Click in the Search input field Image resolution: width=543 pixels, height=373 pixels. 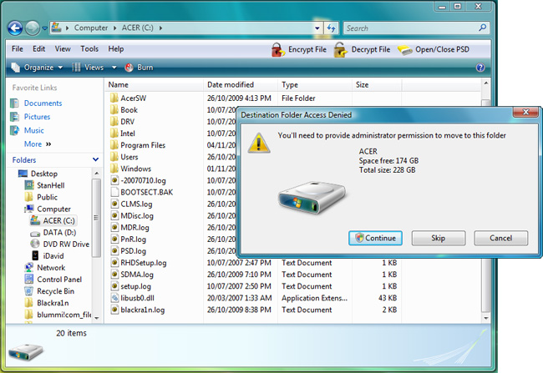point(410,28)
